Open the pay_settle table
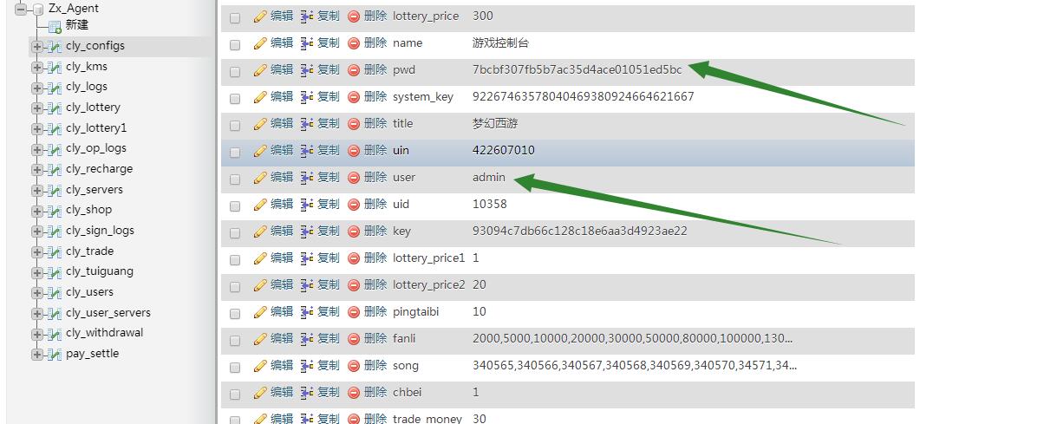1057x424 pixels. pos(92,354)
